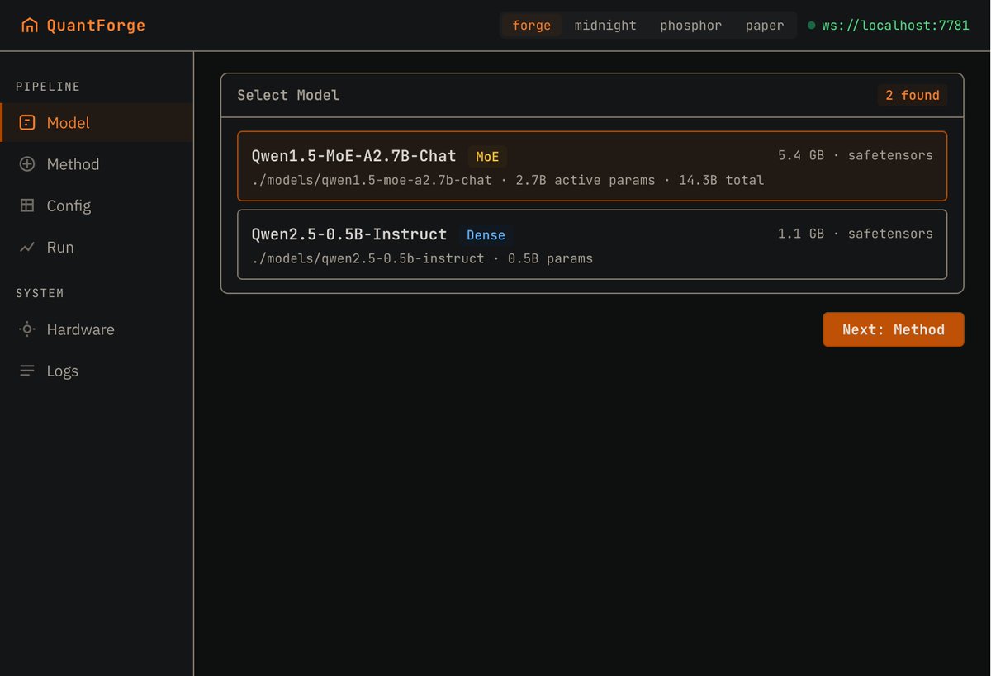Viewport: 991px width, 676px height.
Task: Click the MoE badge
Action: pyautogui.click(x=487, y=157)
